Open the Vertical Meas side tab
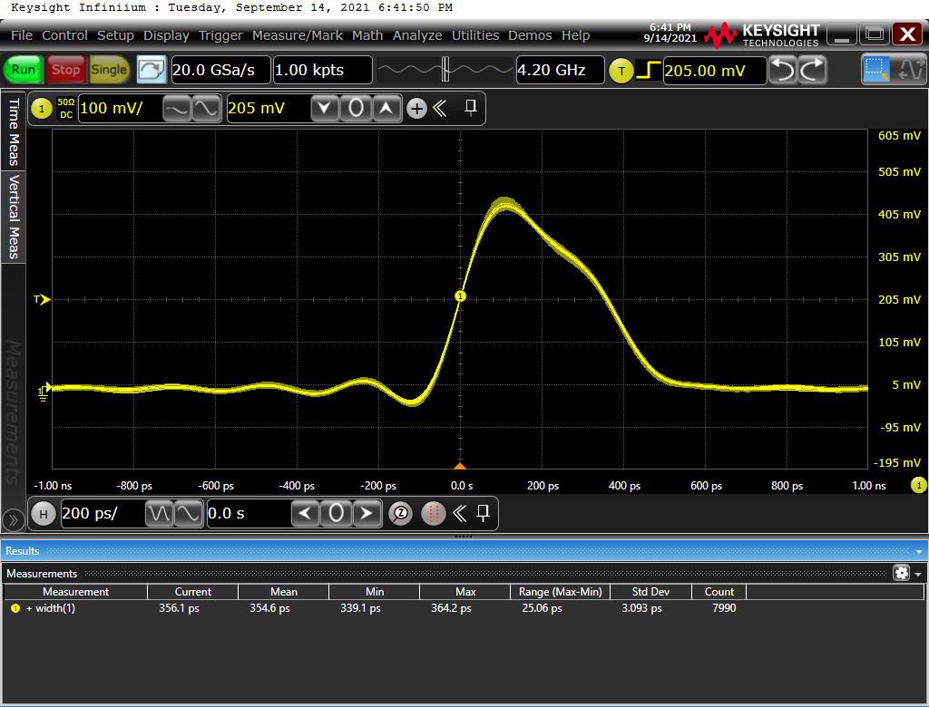This screenshot has height=707, width=929. tap(14, 216)
